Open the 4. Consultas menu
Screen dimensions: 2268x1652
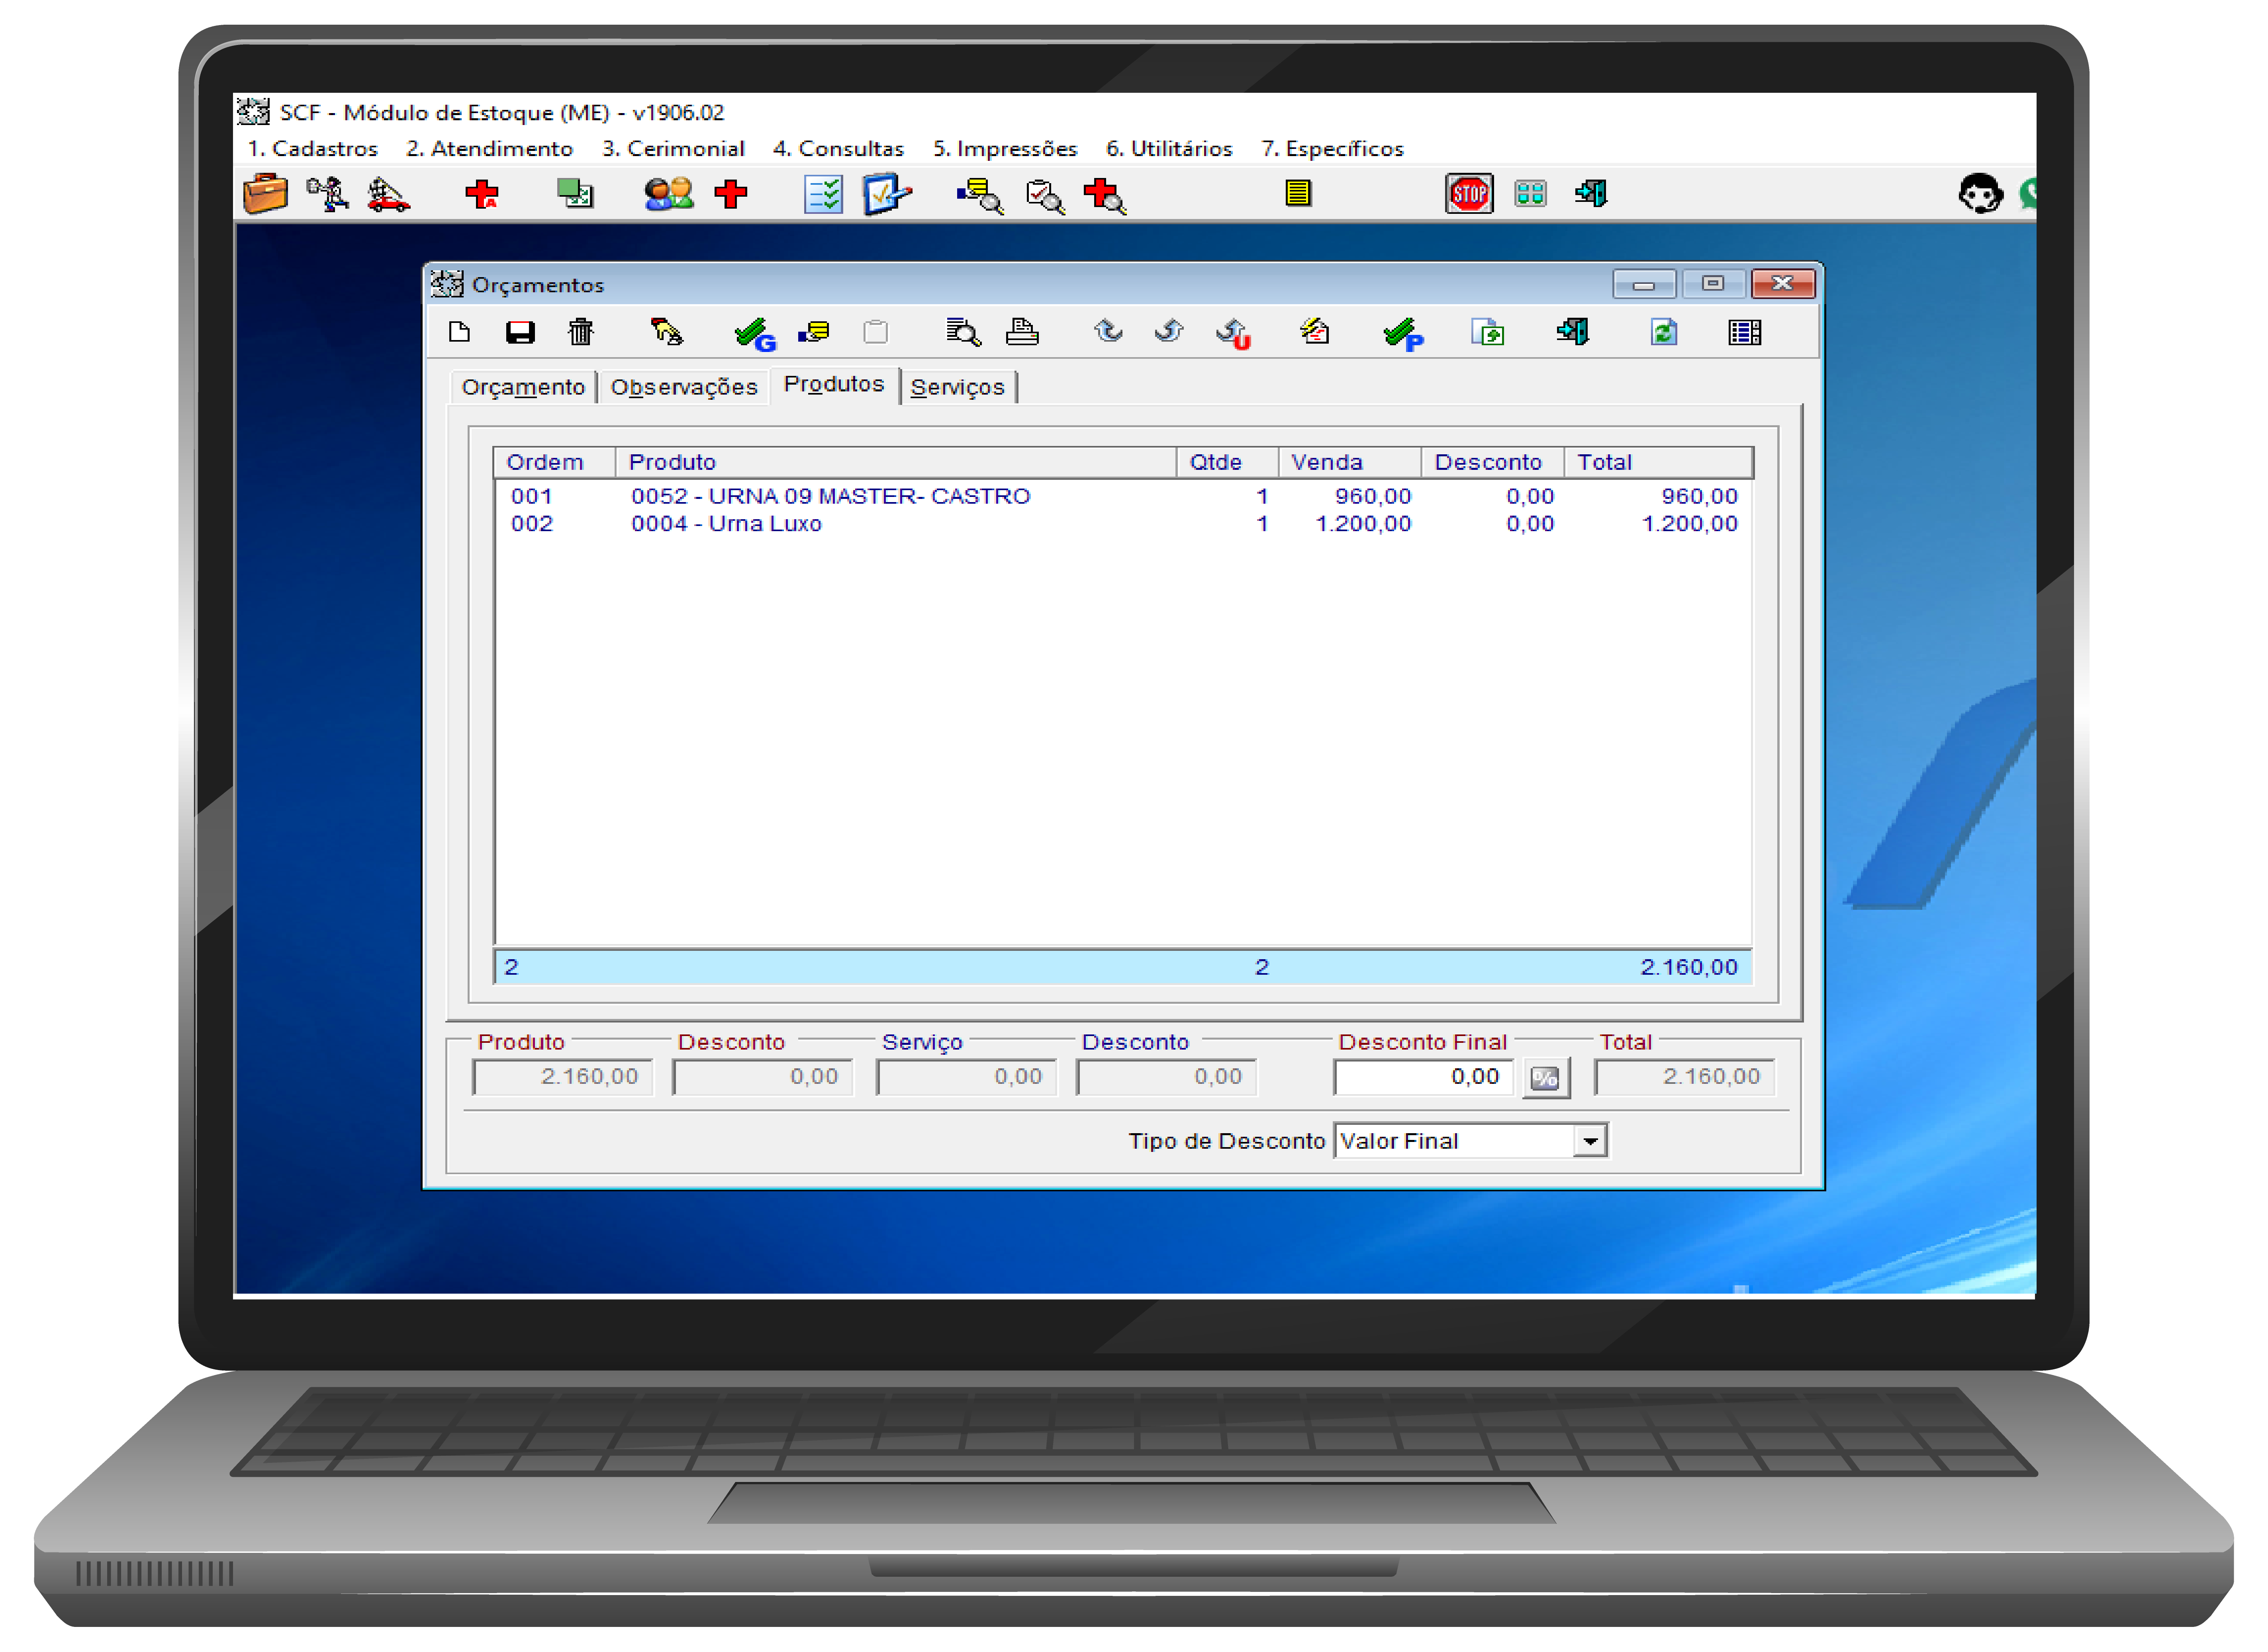[x=838, y=148]
